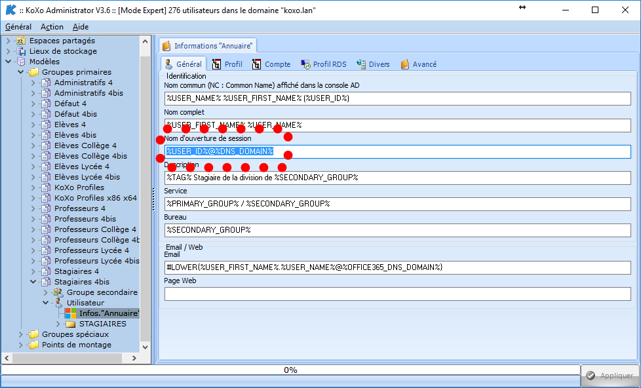The height and width of the screenshot is (388, 641).
Task: Select the Général tab
Action: point(184,64)
